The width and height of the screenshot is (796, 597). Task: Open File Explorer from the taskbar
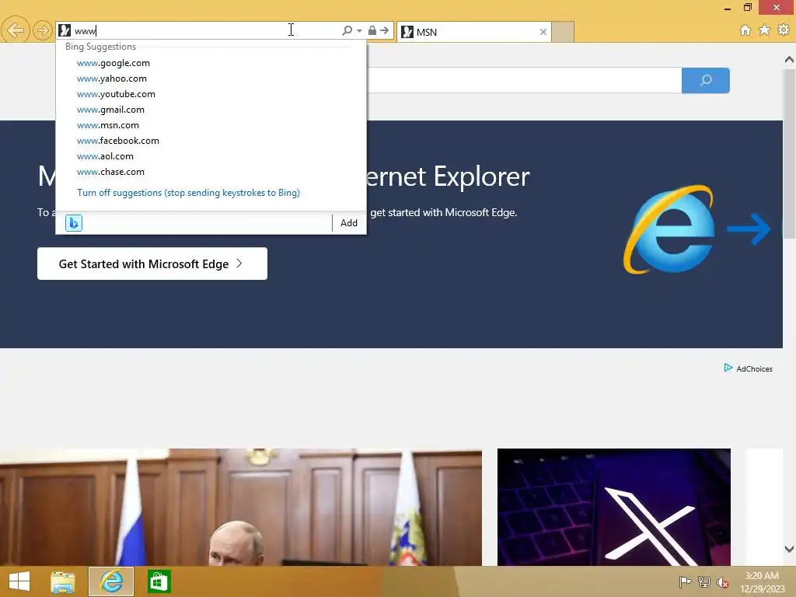63,581
